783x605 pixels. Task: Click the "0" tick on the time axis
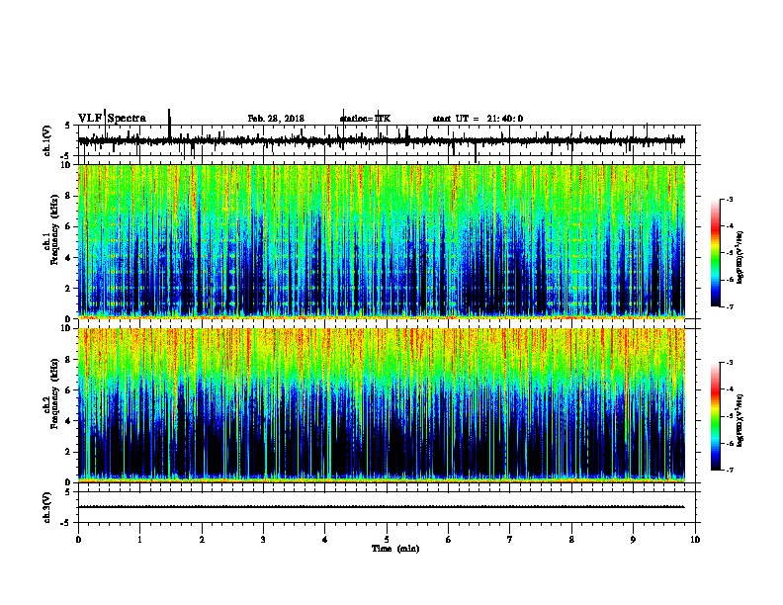pyautogui.click(x=78, y=540)
